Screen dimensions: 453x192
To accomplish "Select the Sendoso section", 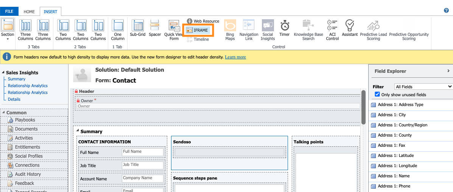I will tap(229, 153).
